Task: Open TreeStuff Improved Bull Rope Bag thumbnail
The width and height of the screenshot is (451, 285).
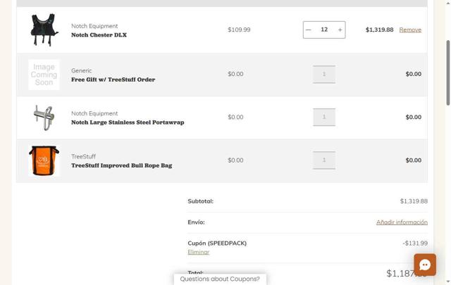Action: [x=44, y=160]
